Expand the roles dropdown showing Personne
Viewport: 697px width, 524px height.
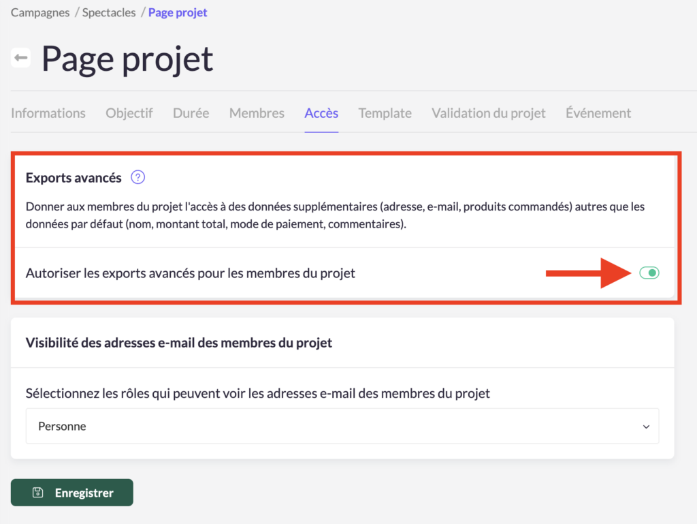coord(342,427)
